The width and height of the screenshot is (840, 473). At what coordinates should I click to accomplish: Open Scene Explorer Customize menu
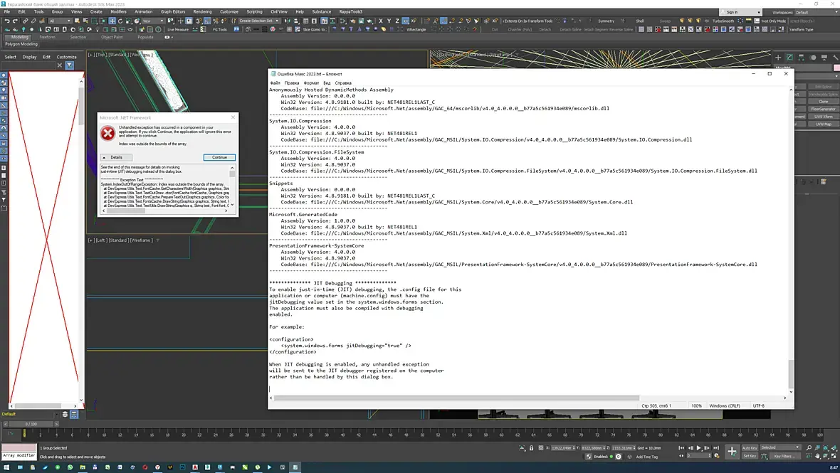coord(66,57)
